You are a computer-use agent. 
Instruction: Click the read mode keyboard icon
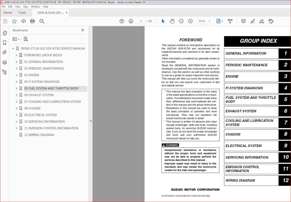[x=230, y=21]
